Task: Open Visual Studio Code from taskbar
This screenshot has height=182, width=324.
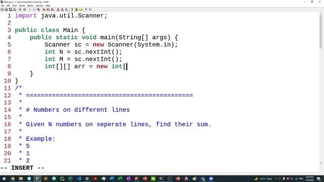Action: [79, 178]
